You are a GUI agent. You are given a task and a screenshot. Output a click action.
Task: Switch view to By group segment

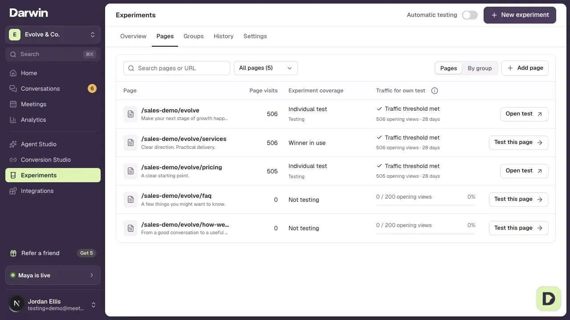(480, 68)
